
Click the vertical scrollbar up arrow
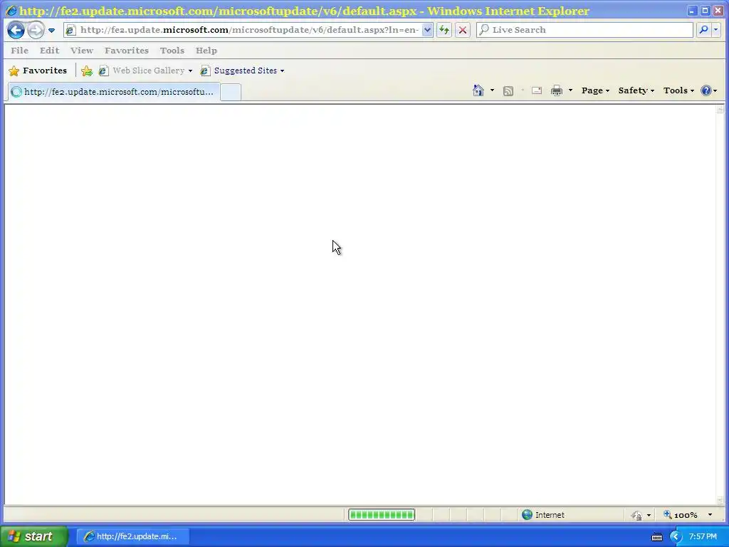pos(720,110)
